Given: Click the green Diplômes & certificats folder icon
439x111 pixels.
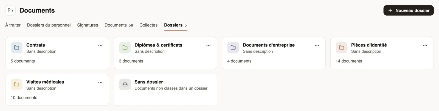Looking at the screenshot, I should click(x=125, y=48).
